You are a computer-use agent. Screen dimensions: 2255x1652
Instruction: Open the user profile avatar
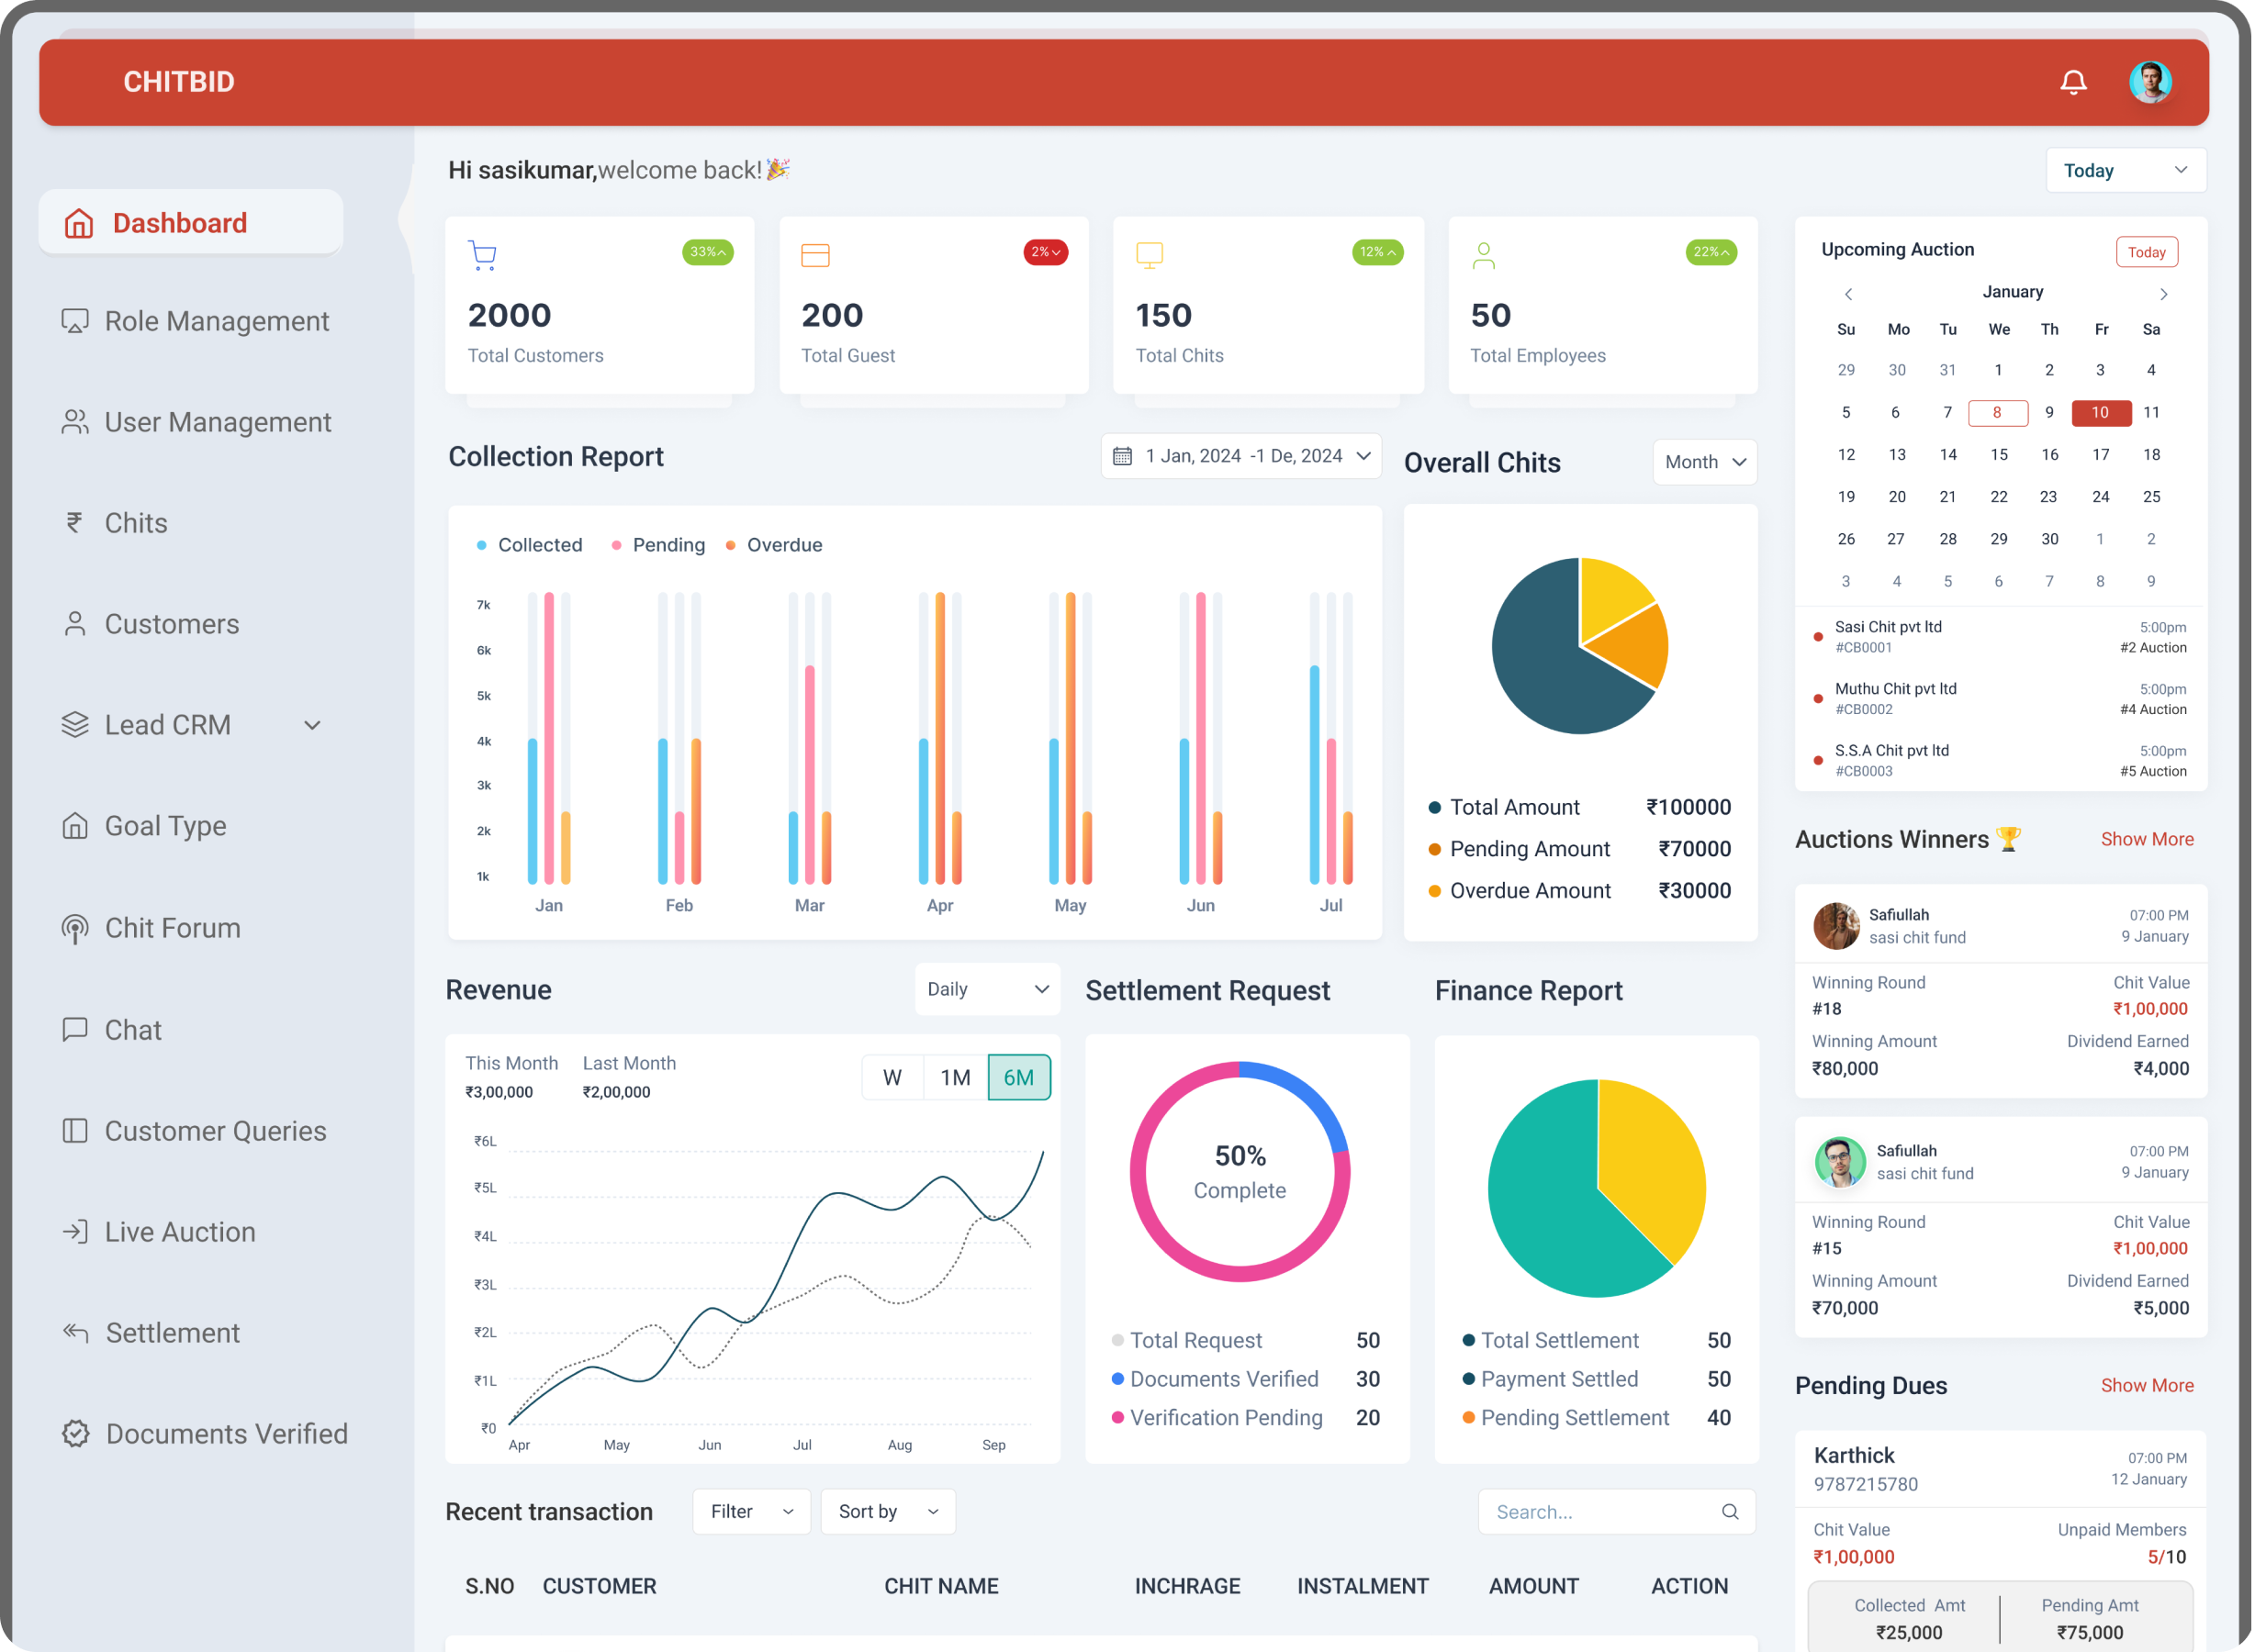2149,82
